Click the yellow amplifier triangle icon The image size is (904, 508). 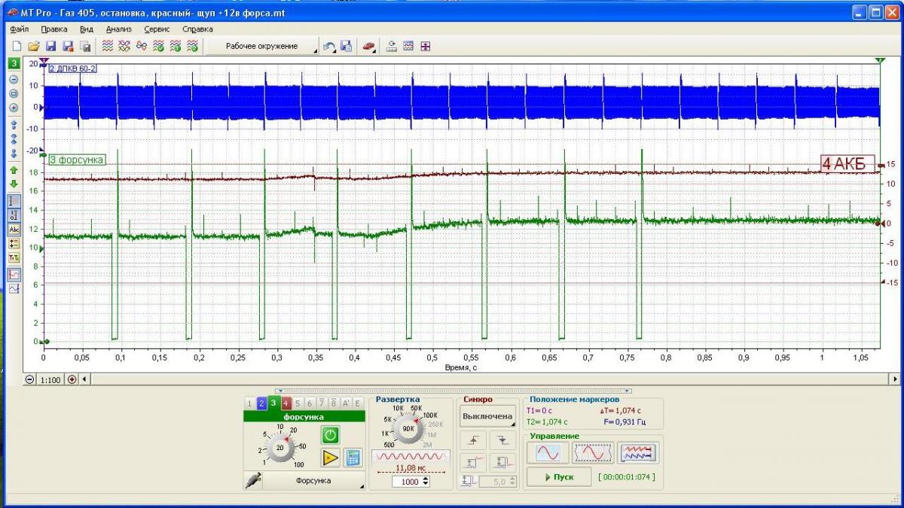(330, 457)
